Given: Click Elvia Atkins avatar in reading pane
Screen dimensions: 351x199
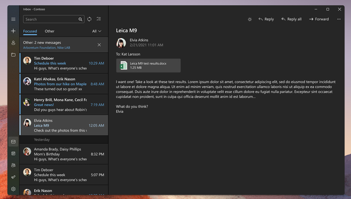Looking at the screenshot, I should 121,43.
